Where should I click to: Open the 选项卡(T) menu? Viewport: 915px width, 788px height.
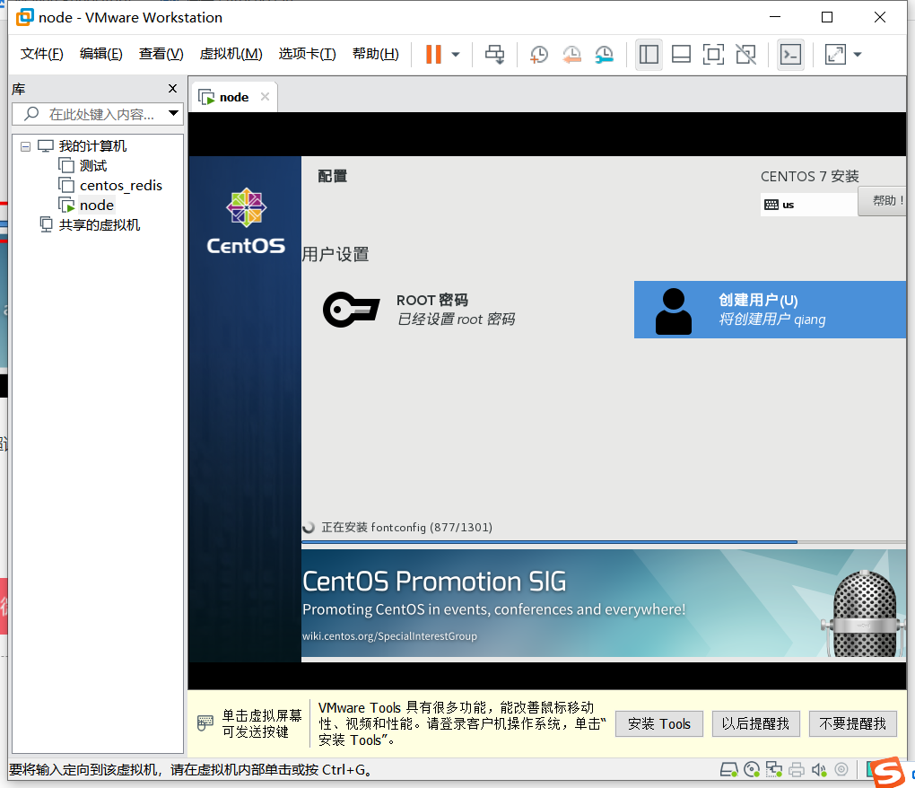[x=307, y=54]
